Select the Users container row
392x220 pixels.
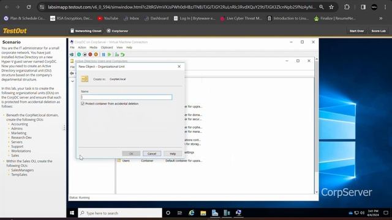(160, 161)
